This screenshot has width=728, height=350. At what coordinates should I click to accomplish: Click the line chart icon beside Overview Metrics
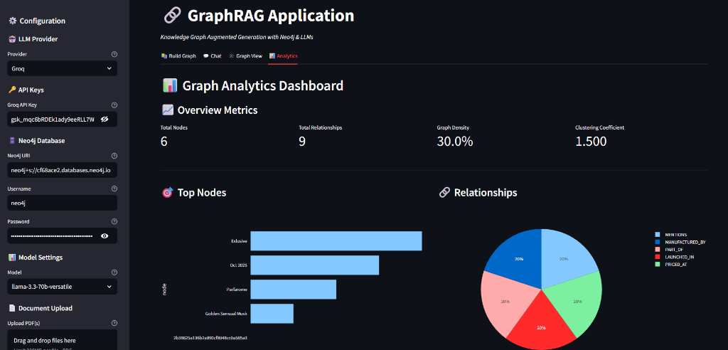pos(168,110)
